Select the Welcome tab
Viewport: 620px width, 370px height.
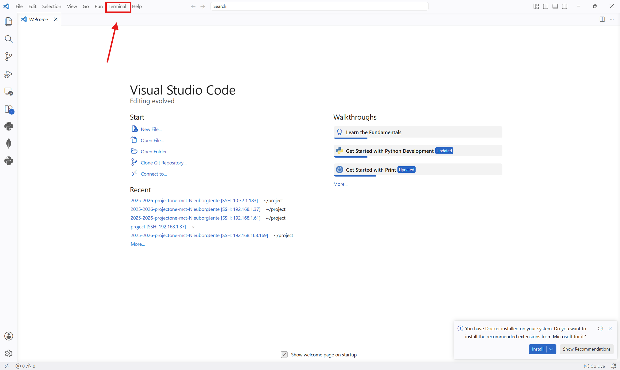pyautogui.click(x=38, y=19)
